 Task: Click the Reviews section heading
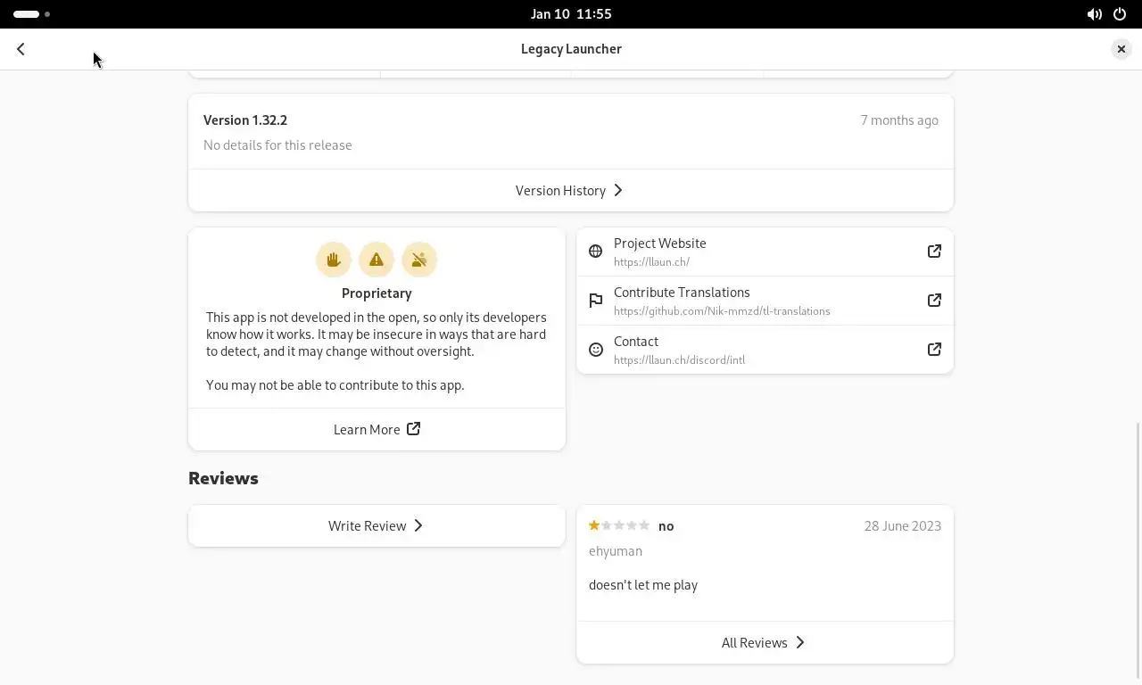[223, 478]
